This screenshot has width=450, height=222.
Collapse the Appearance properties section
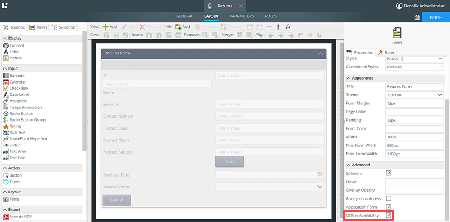[349, 78]
